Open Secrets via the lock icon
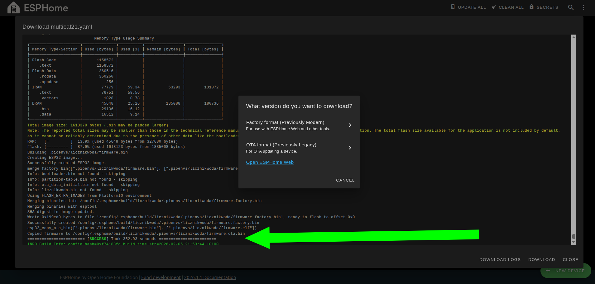Screen dimensions: 595x284 [x=531, y=7]
